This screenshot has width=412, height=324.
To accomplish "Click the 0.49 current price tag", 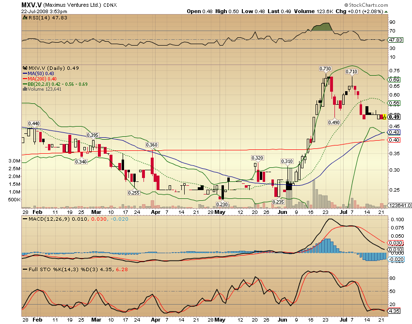I will pyautogui.click(x=394, y=117).
